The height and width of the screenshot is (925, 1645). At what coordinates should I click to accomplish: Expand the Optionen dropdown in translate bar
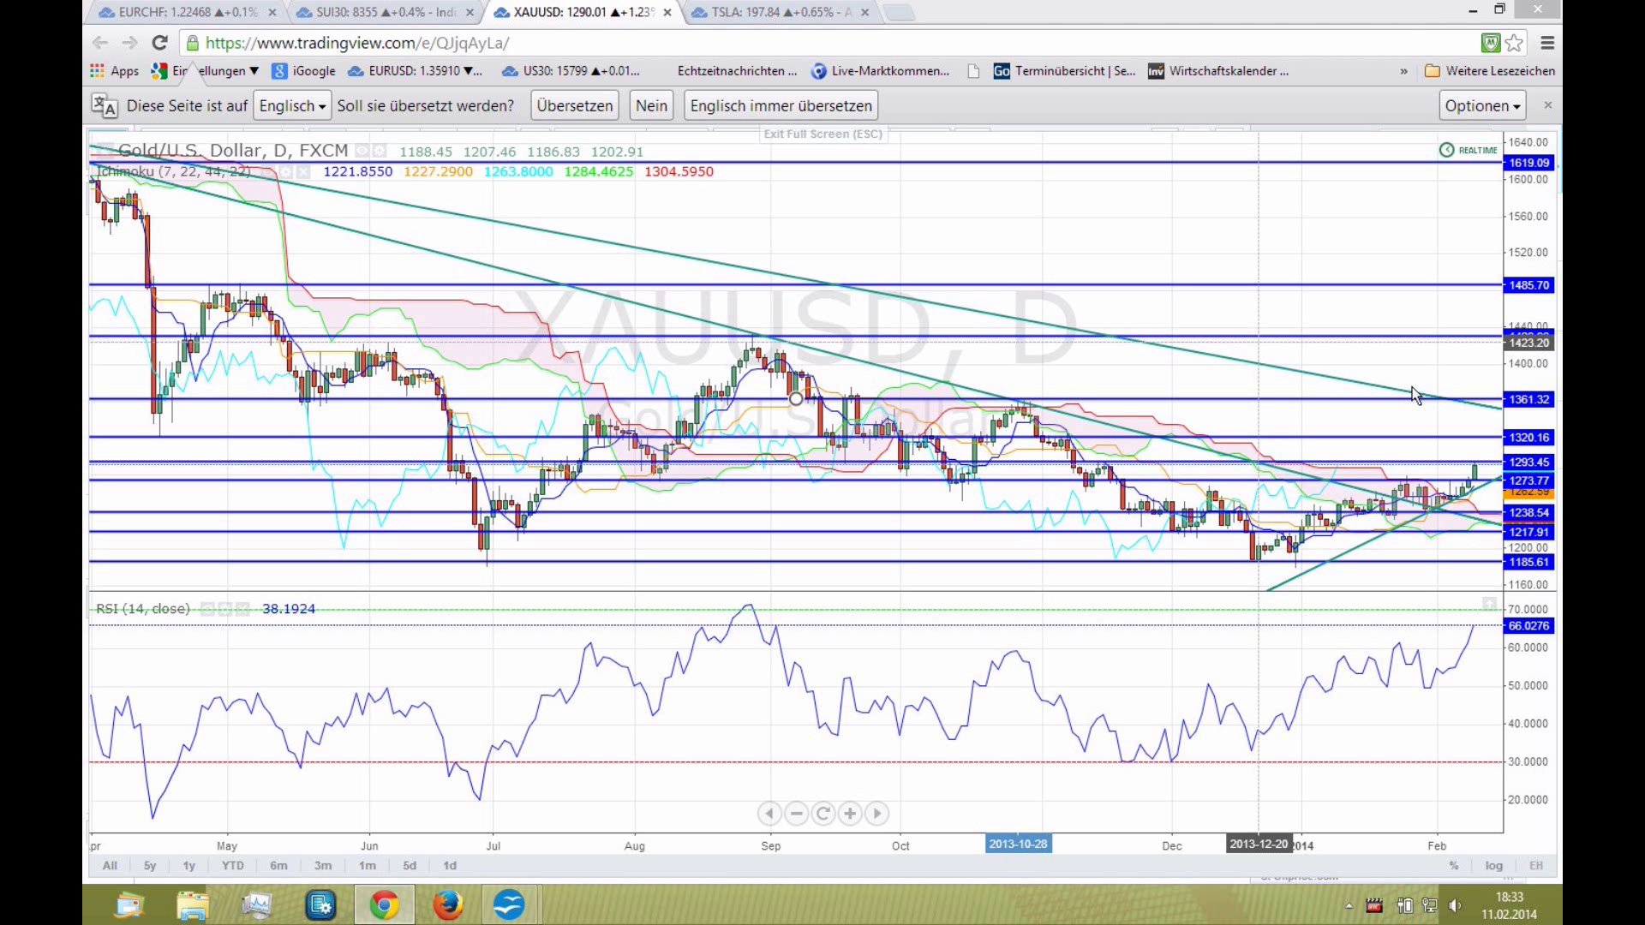(1481, 106)
